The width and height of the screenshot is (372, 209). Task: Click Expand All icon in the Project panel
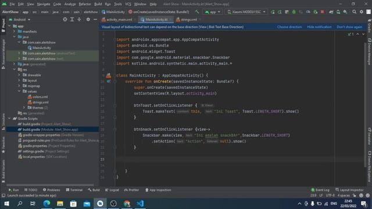[x=72, y=19]
